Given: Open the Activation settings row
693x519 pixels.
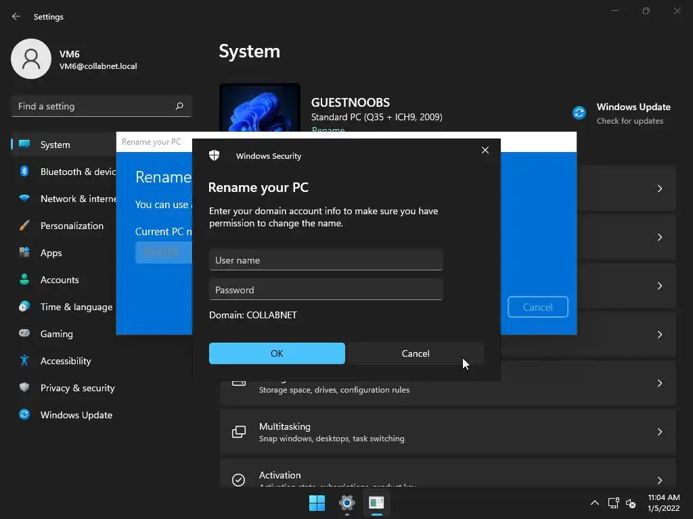Looking at the screenshot, I should click(448, 473).
